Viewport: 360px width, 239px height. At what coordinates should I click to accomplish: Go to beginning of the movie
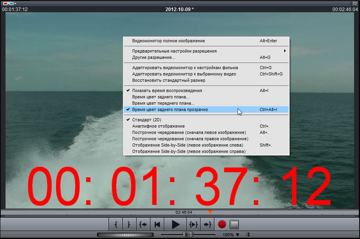pos(157,224)
